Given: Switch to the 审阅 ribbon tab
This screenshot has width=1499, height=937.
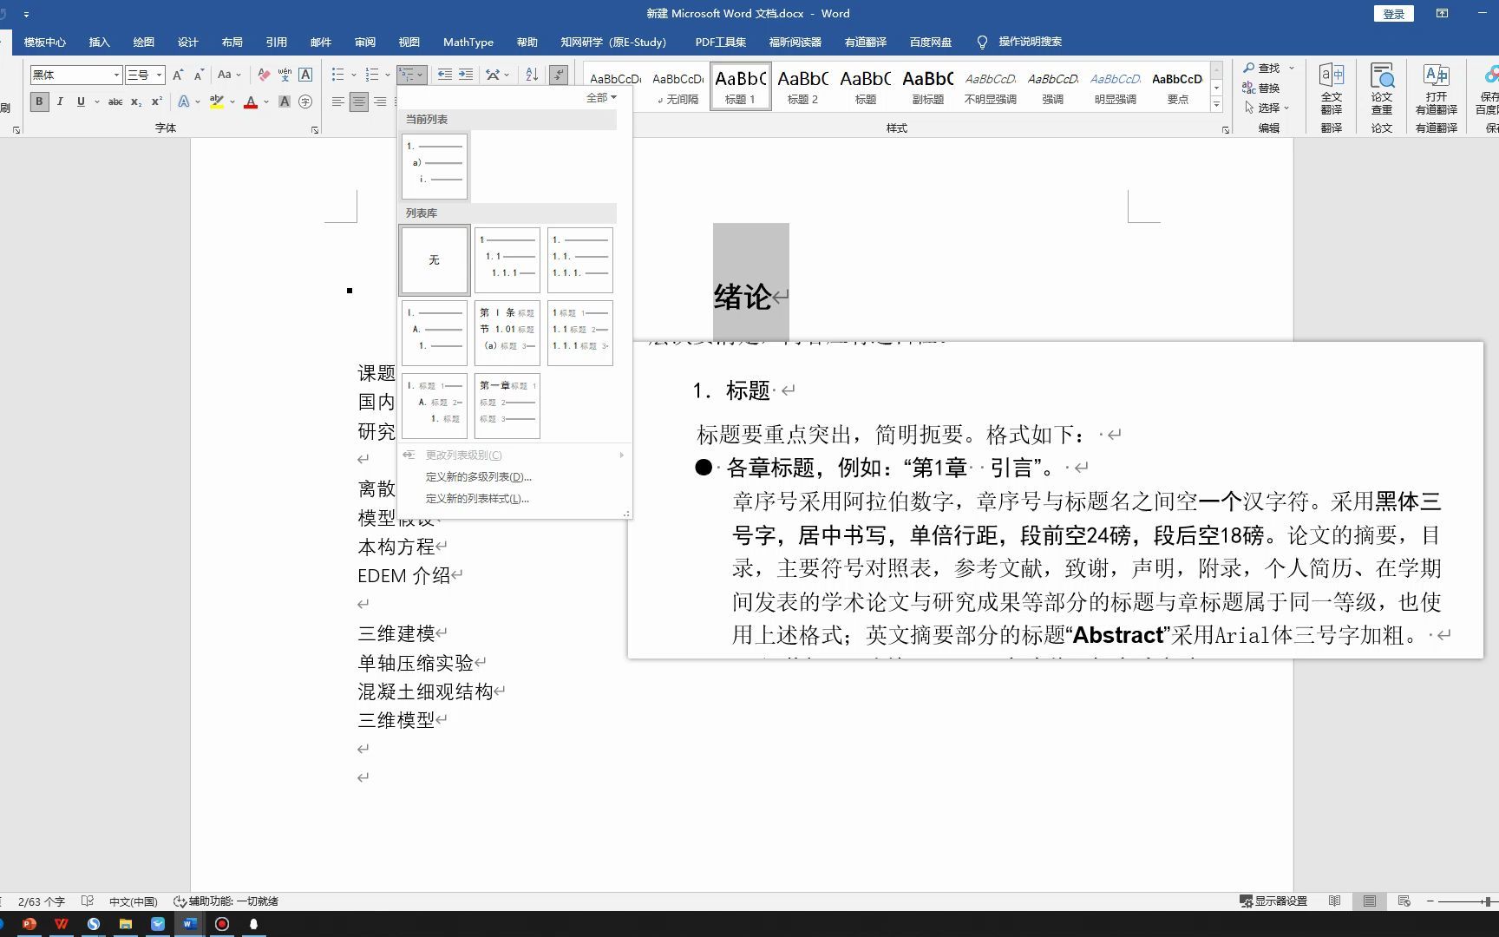Looking at the screenshot, I should 365,42.
